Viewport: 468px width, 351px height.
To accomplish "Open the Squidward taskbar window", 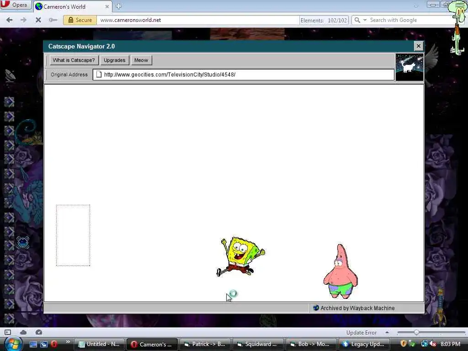I will pos(258,344).
